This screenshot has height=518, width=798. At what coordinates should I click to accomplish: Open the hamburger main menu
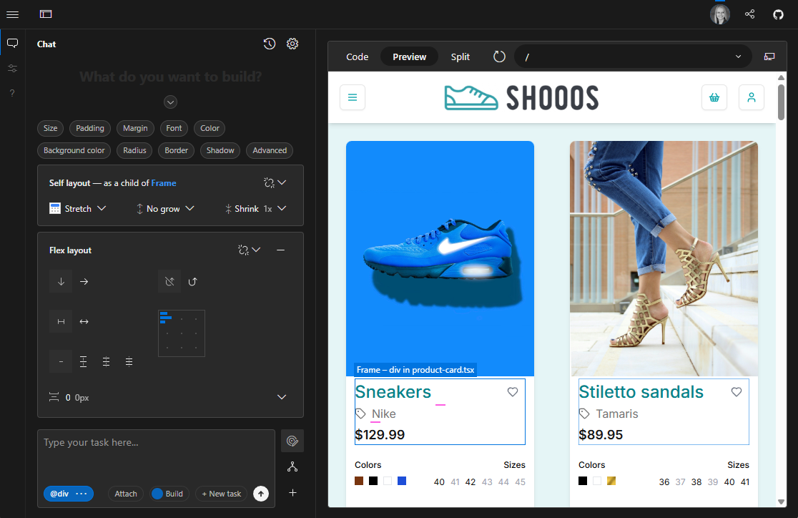coord(13,14)
